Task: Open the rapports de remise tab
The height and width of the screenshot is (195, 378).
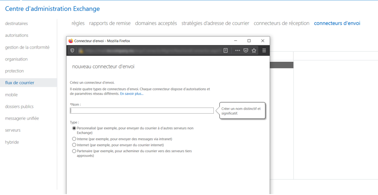Action: pos(110,23)
